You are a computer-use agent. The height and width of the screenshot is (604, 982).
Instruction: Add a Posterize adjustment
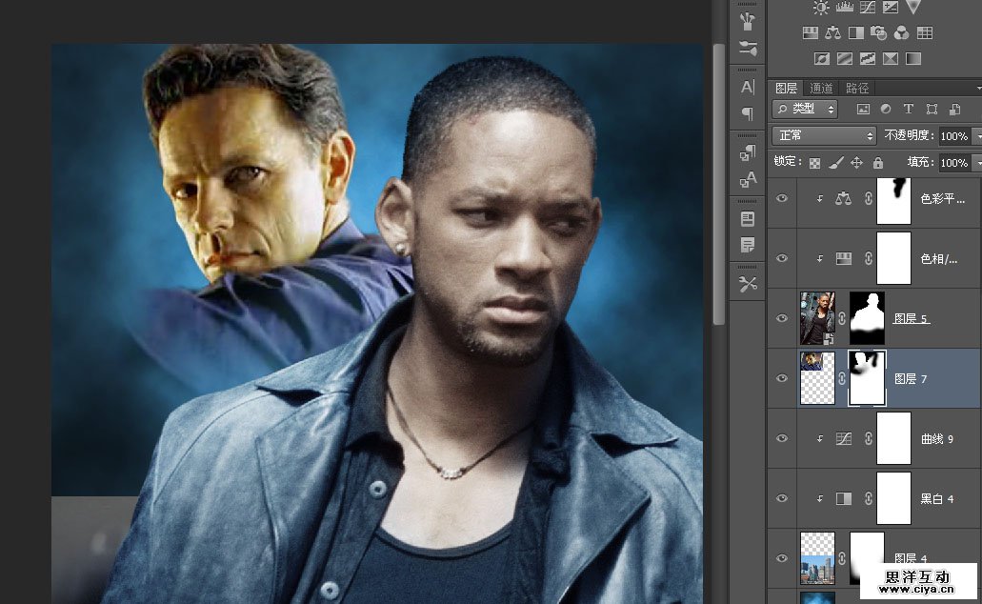(x=845, y=59)
